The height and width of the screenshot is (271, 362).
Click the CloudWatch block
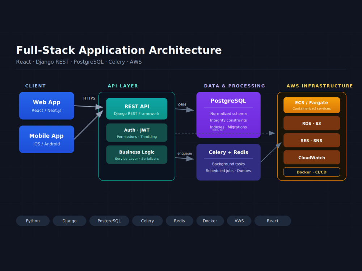point(312,158)
